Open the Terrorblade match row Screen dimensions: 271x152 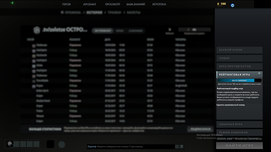[118, 81]
